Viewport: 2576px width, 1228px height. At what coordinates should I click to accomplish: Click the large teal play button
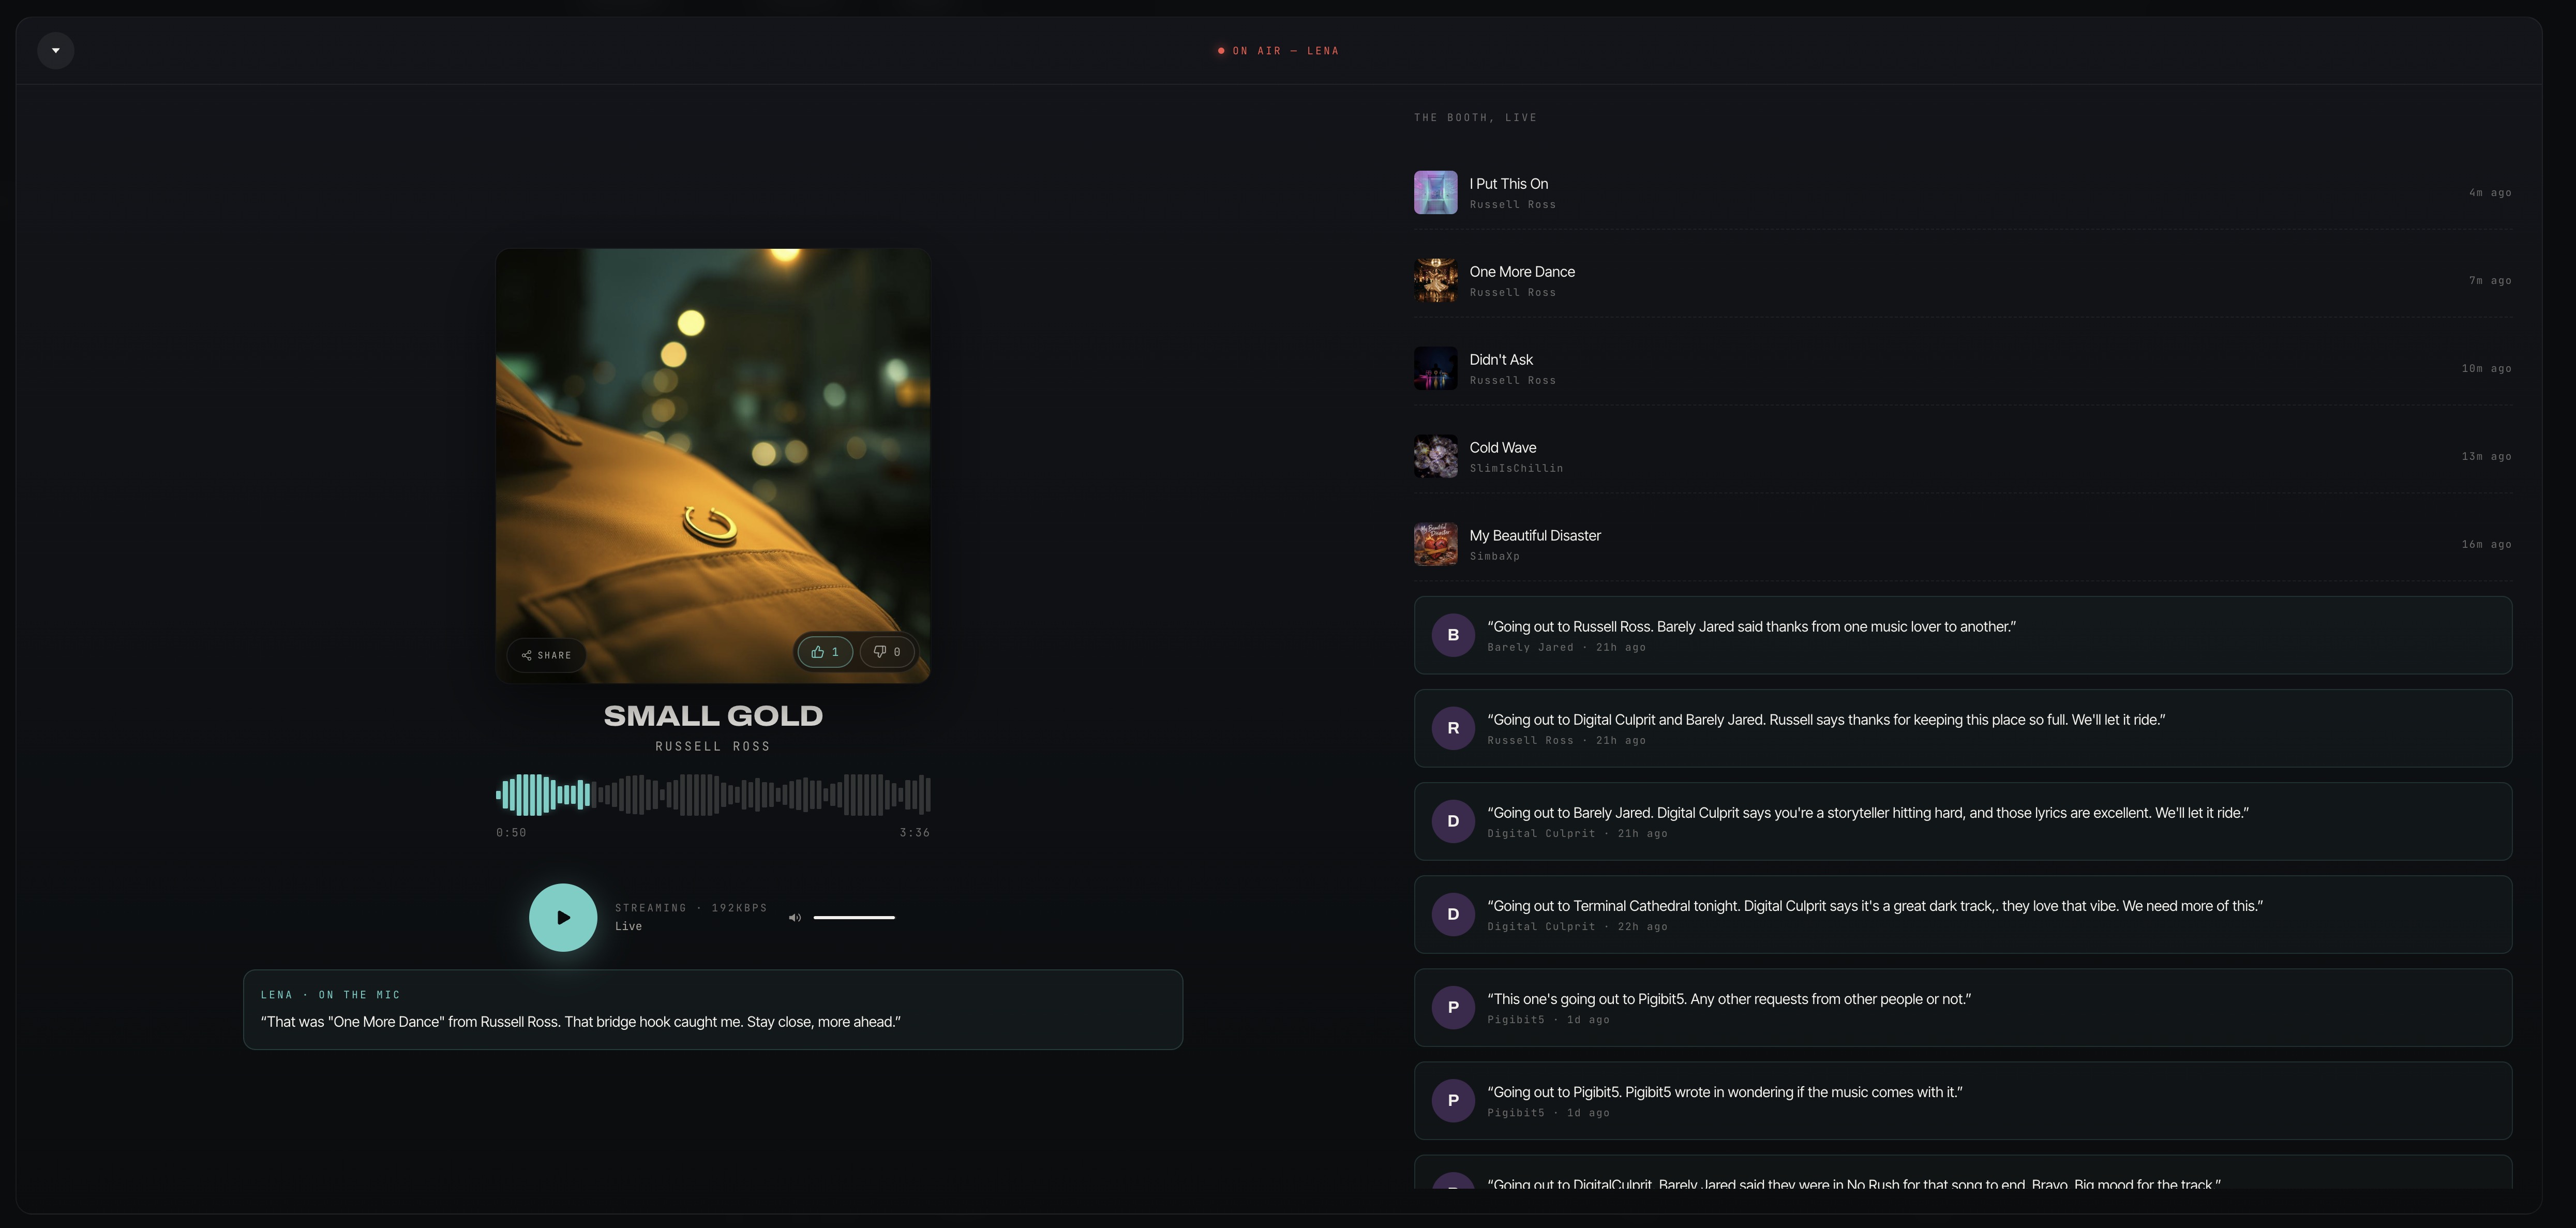(563, 917)
